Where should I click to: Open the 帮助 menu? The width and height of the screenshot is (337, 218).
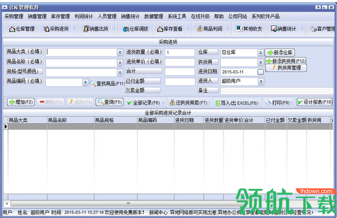pyautogui.click(x=219, y=16)
